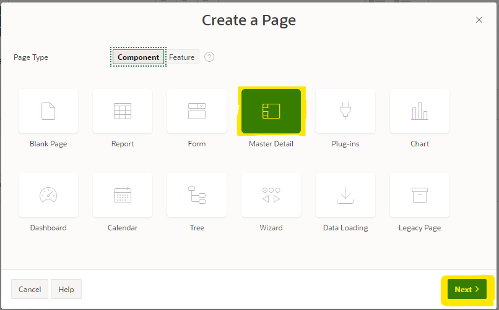Pick the Dashboard gauge icon

click(48, 195)
